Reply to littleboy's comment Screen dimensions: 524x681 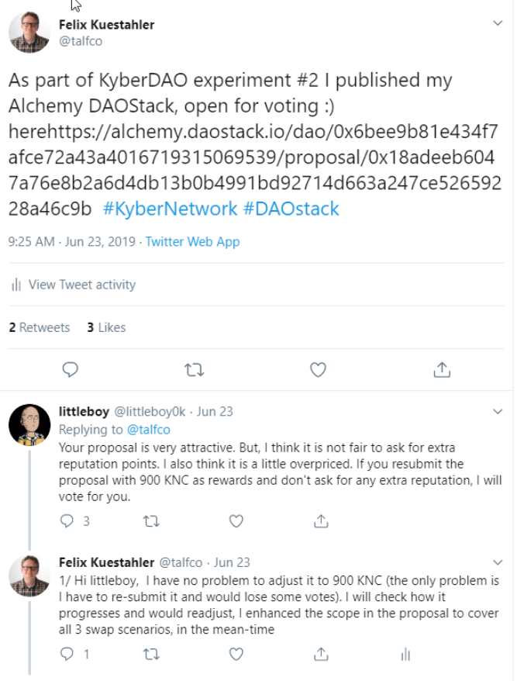point(67,521)
